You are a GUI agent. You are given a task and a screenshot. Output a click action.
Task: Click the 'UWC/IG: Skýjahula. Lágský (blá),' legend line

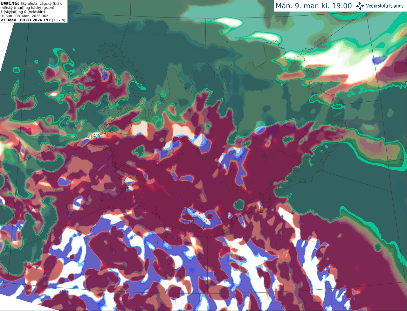pos(31,3)
